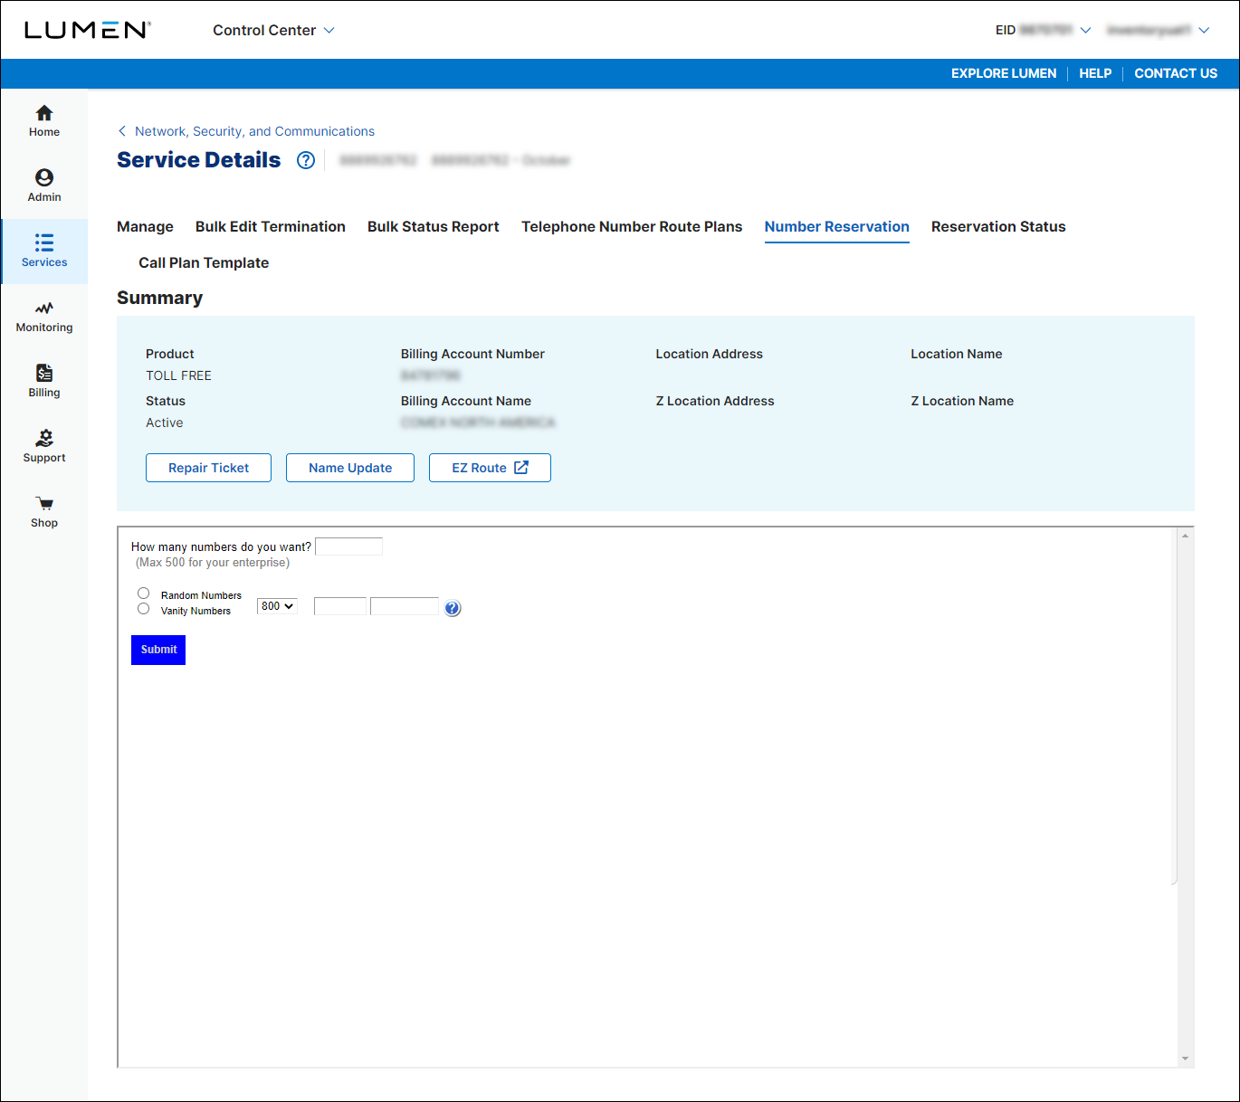Click the help icon next to Service Details

coord(306,160)
